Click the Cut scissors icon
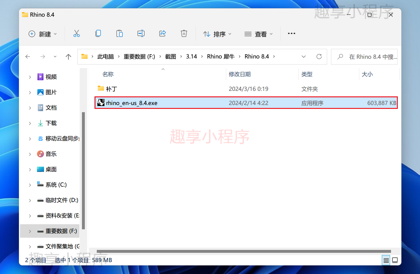The width and height of the screenshot is (420, 274). coord(76,33)
